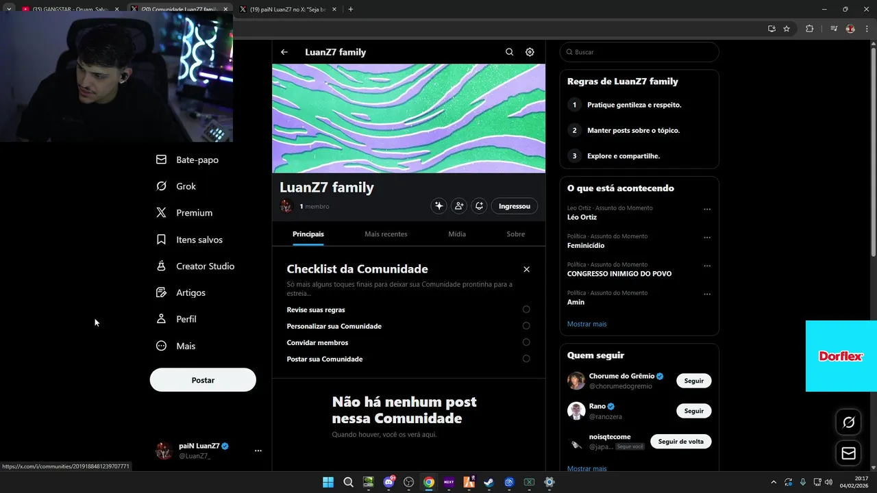Open account options beside paiN LuanZ7
Screen dimensions: 877x493
[x=258, y=451]
